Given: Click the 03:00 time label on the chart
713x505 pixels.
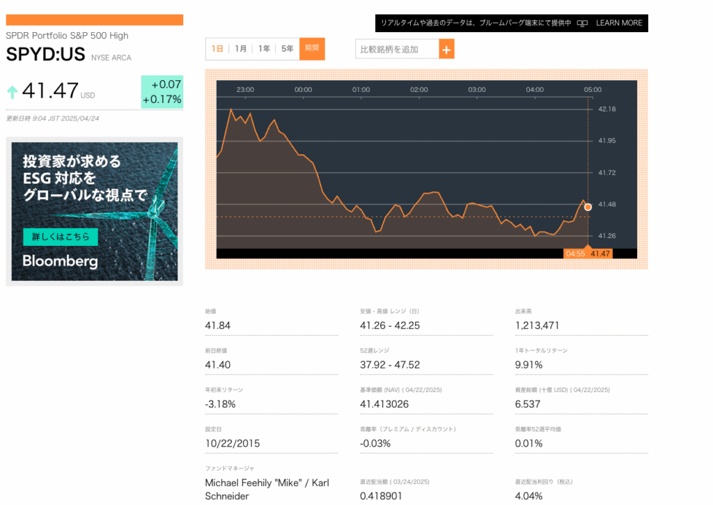Looking at the screenshot, I should [477, 90].
